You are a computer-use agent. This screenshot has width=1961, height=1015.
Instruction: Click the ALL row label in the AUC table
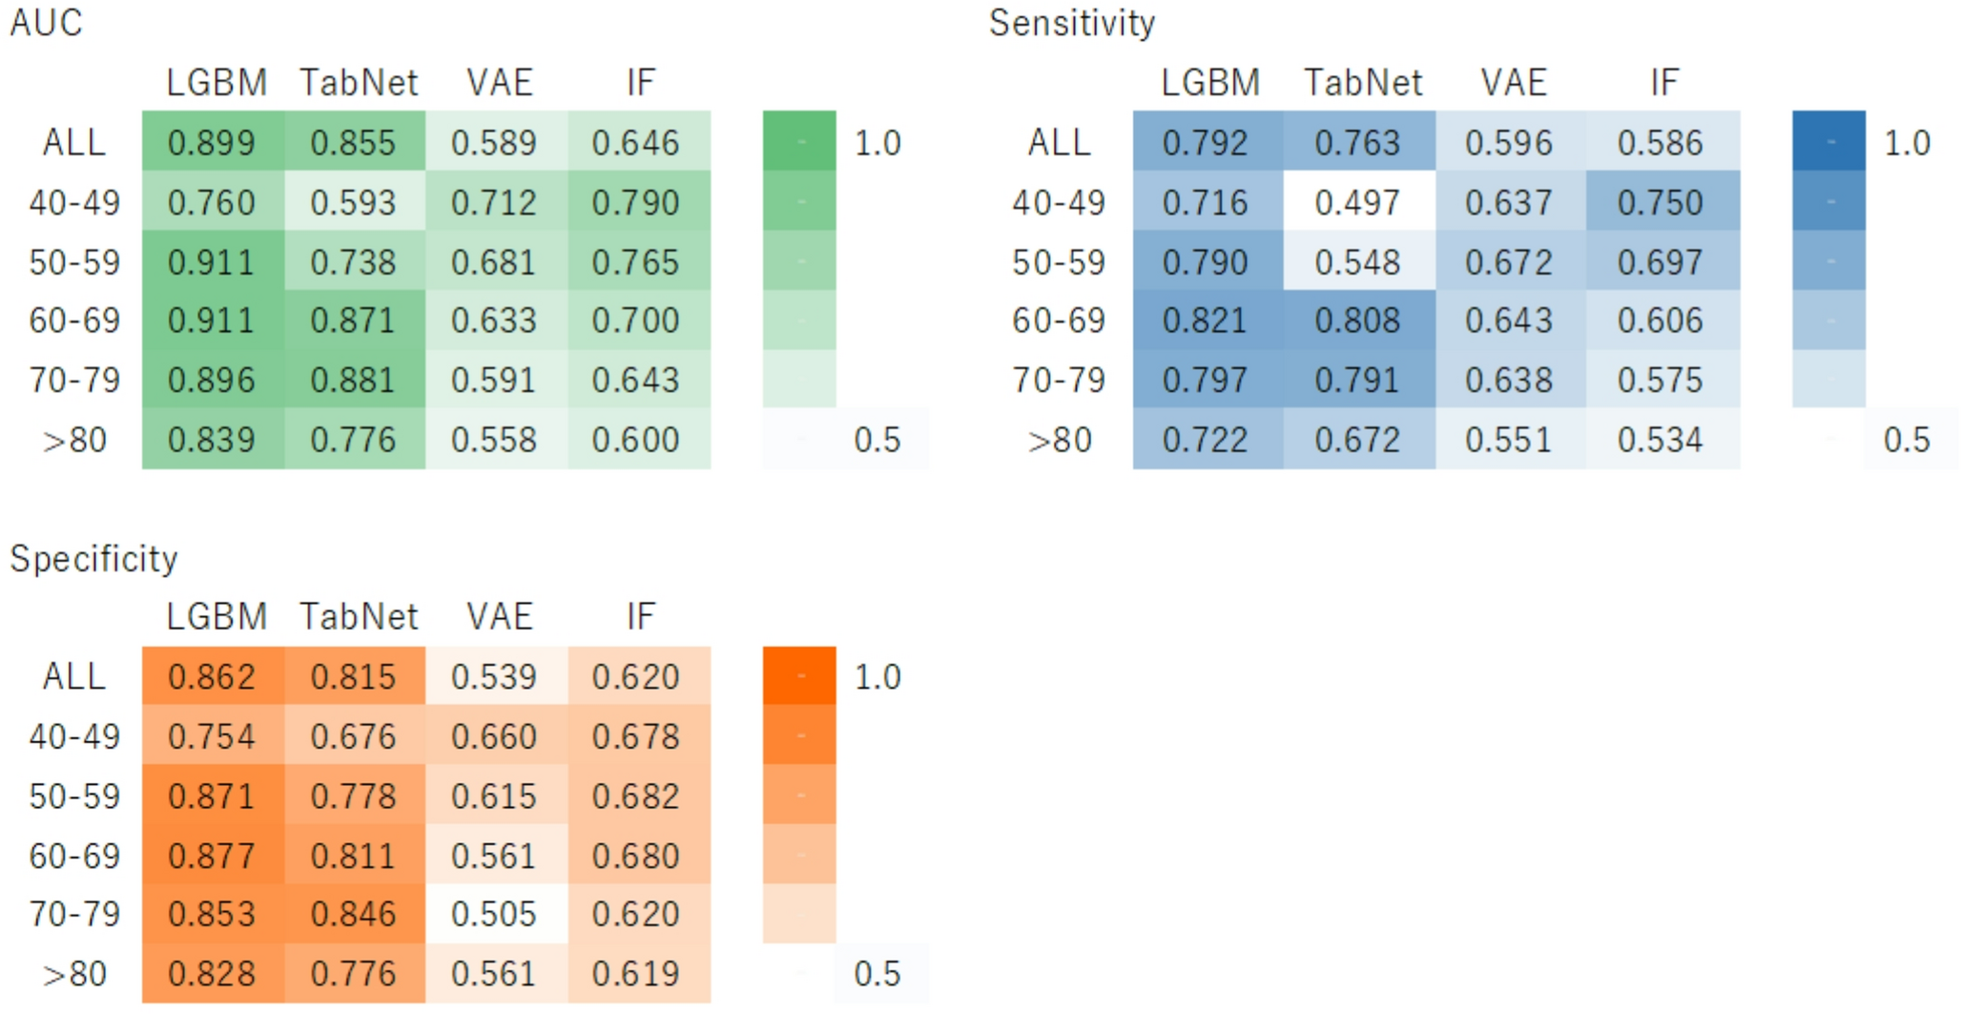click(x=73, y=143)
